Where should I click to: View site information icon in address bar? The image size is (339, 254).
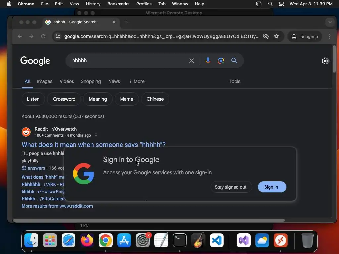pos(58,36)
